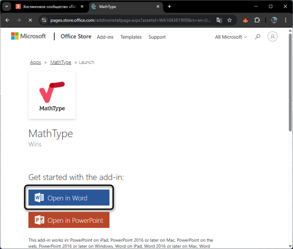Follow the MathType breadcrumb link

61,62
